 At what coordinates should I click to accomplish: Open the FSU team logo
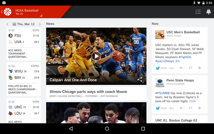coord(10,36)
